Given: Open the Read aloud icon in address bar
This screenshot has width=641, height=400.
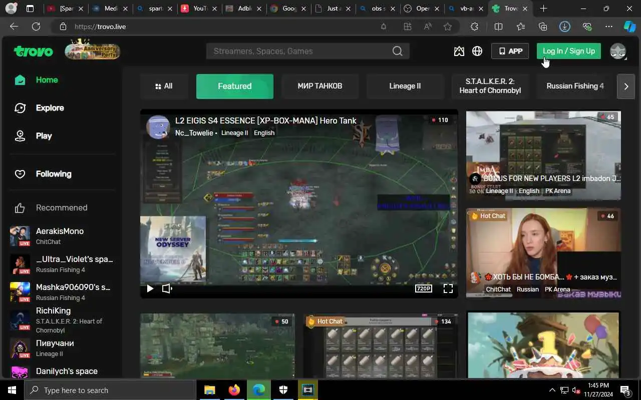Looking at the screenshot, I should (x=428, y=26).
